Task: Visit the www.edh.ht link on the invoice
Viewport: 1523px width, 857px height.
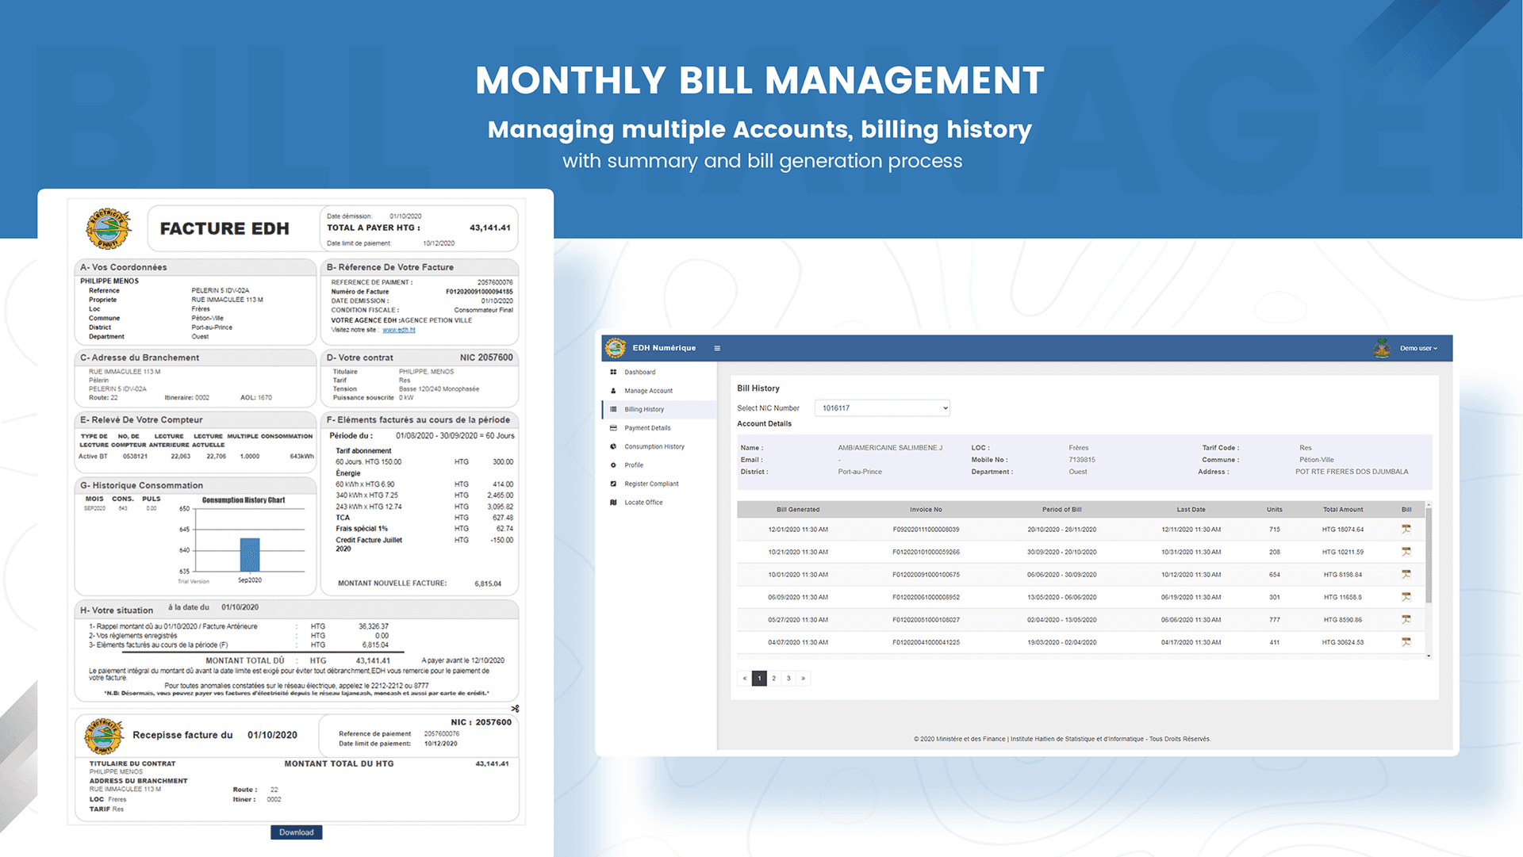Action: point(398,330)
